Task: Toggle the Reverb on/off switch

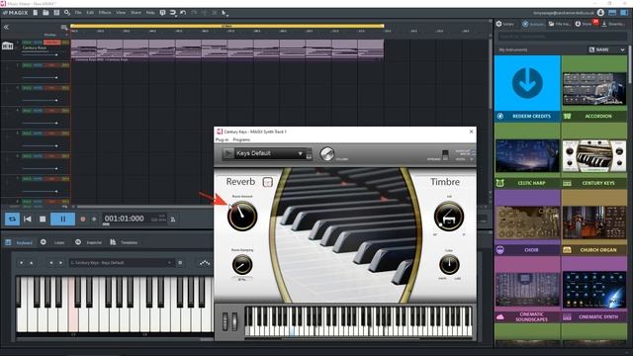Action: 268,182
